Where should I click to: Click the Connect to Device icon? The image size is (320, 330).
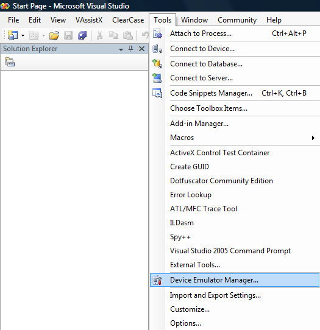tap(157, 49)
